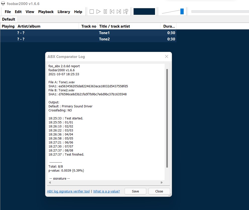Open the Playback menu
The image size is (249, 210).
pos(46,12)
